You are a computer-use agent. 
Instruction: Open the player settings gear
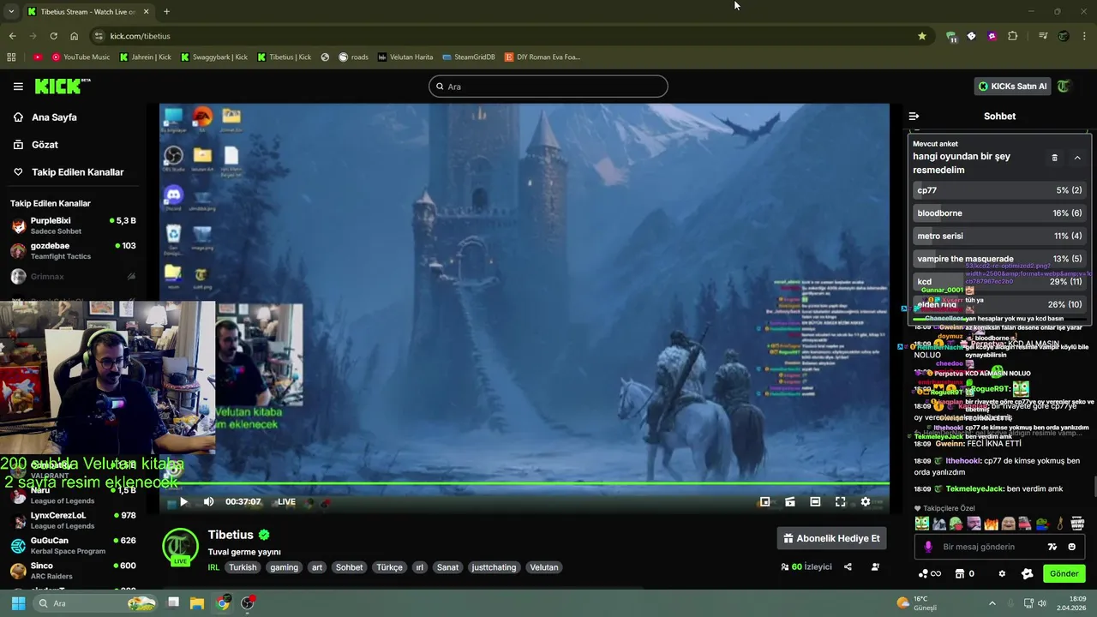pyautogui.click(x=866, y=502)
